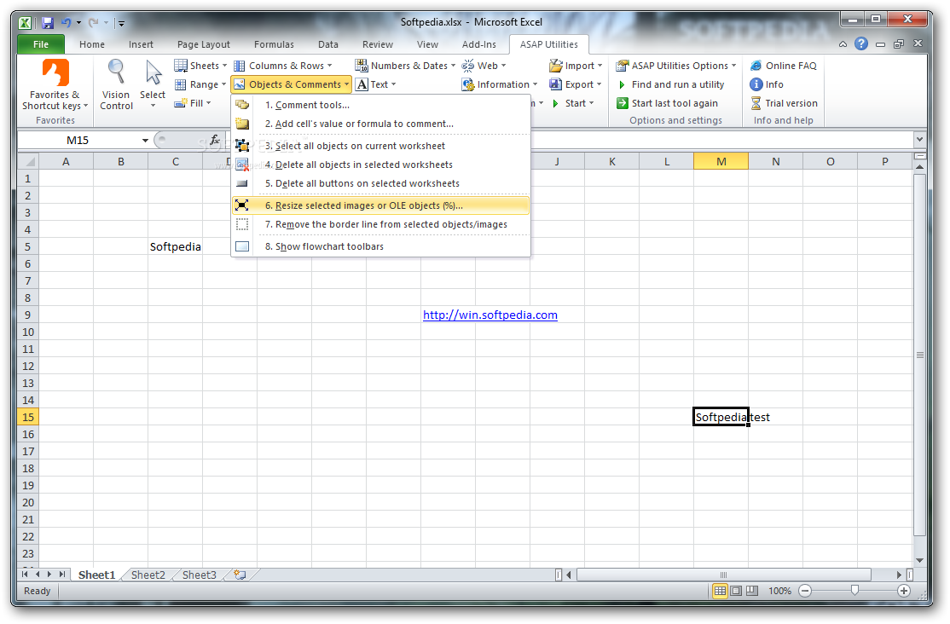Screen dimensions: 950x624
Task: Open the Text dropdown in ASAP ribbon
Action: [x=376, y=84]
